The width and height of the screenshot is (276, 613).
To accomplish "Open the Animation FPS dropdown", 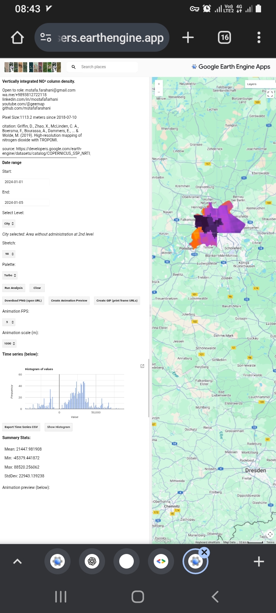I will point(9,322).
